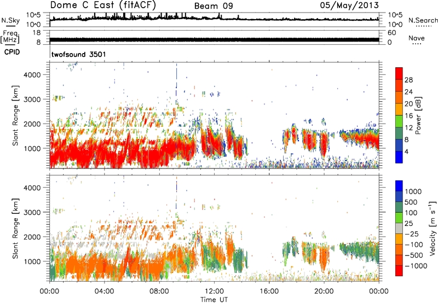Click the "08:00" time tick label
438x303 pixels.
[159, 292]
